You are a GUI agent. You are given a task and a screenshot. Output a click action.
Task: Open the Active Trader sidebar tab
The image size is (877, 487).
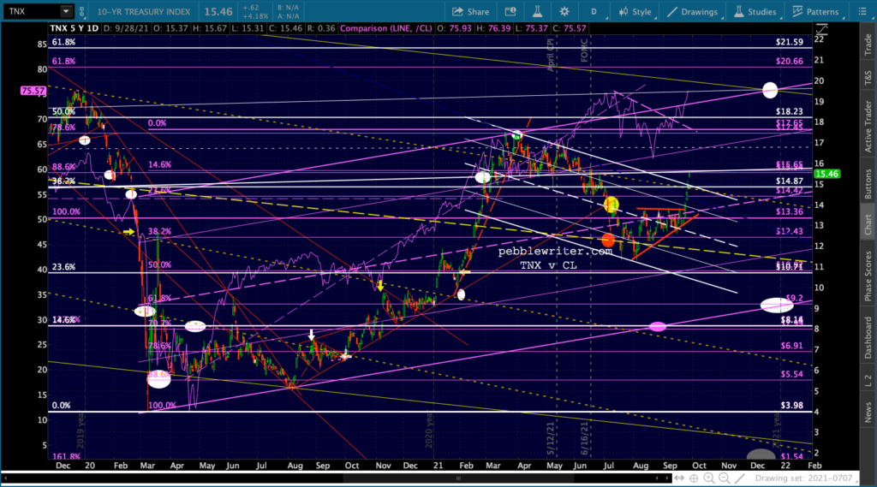click(868, 127)
